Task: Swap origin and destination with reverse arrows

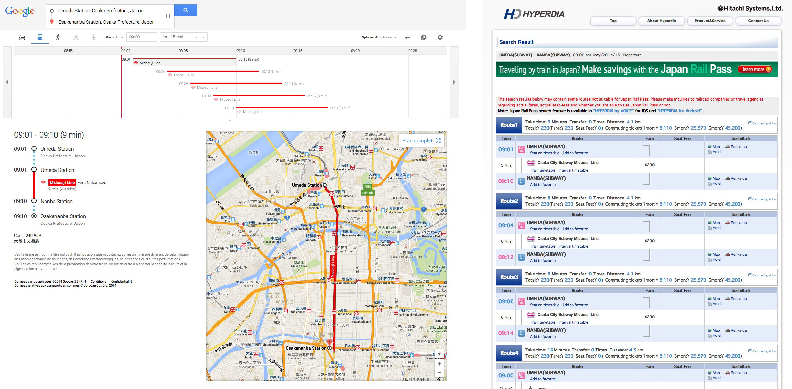Action: pyautogui.click(x=168, y=16)
